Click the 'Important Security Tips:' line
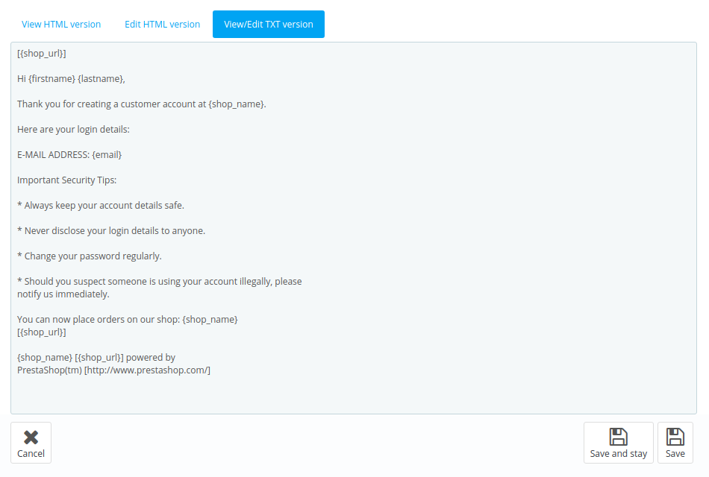The image size is (709, 477). 67,180
